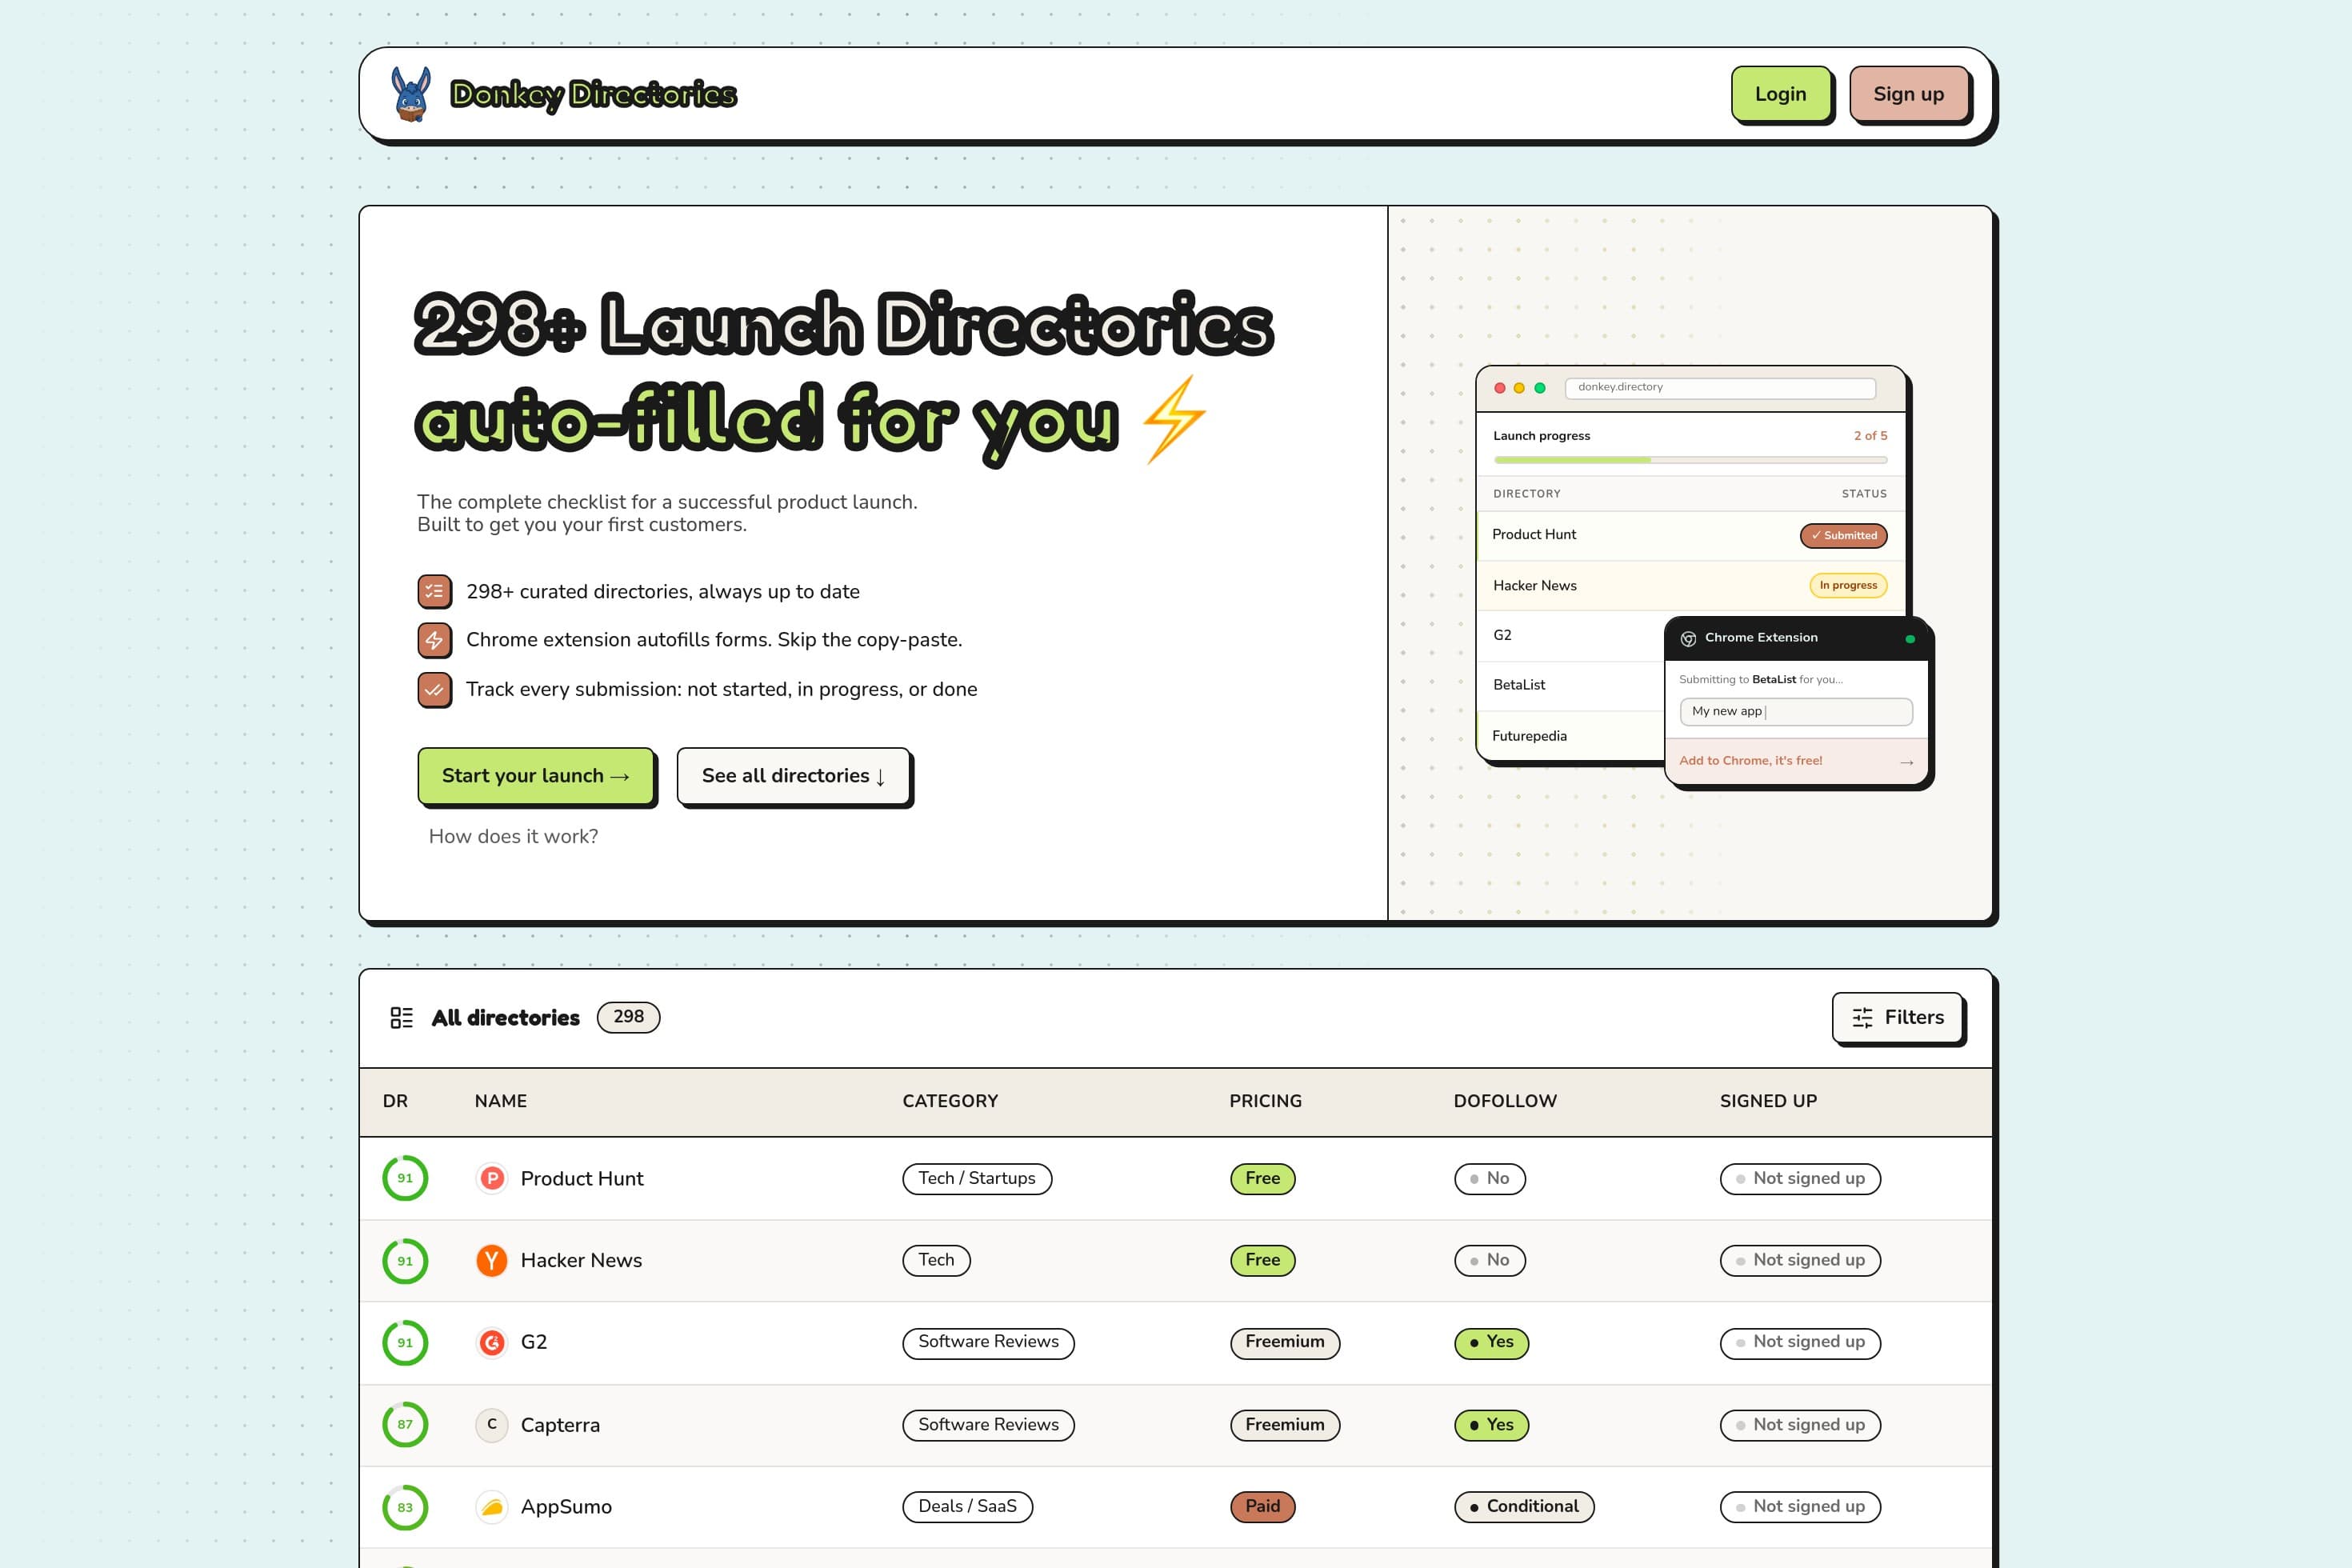Click the curated directories checklist icon
2352x1568 pixels.
pos(434,591)
